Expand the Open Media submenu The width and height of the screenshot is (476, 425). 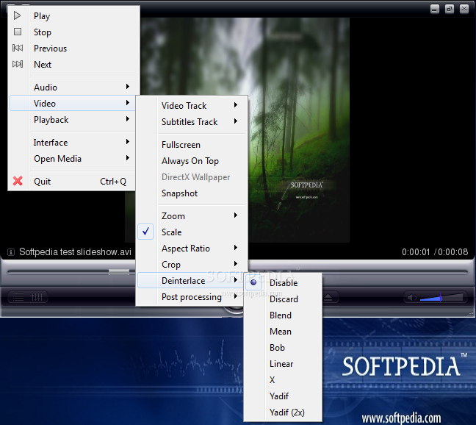click(72, 159)
